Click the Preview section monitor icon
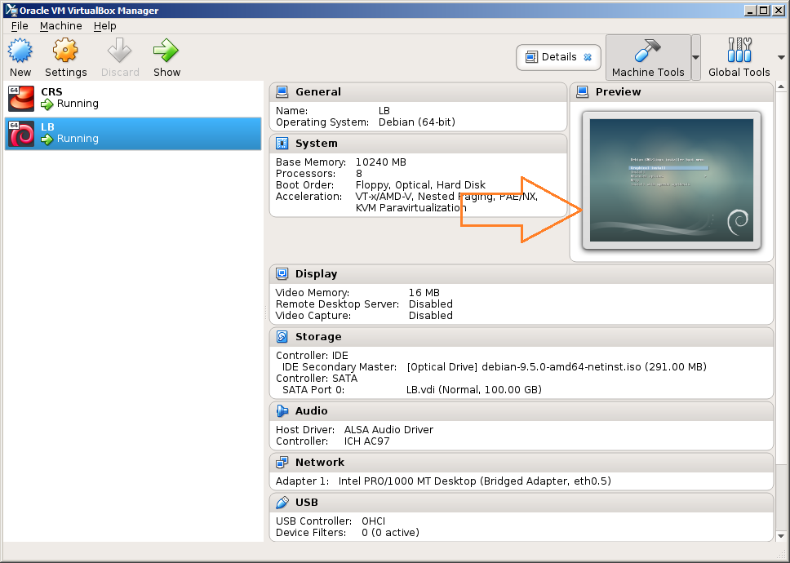Screen dimensions: 790x563 click(x=583, y=91)
